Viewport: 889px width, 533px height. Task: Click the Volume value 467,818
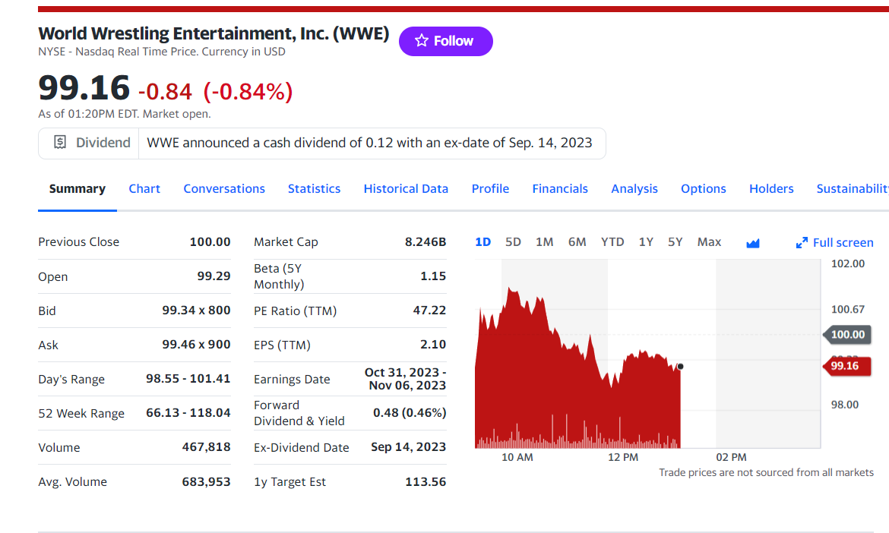(x=207, y=447)
